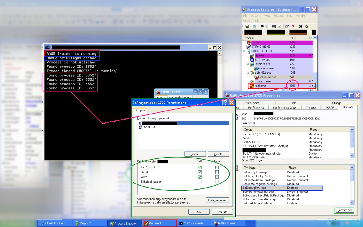The width and height of the screenshot is (363, 227).
Task: Toggle Write Salli checkbox
Action: (x=200, y=177)
